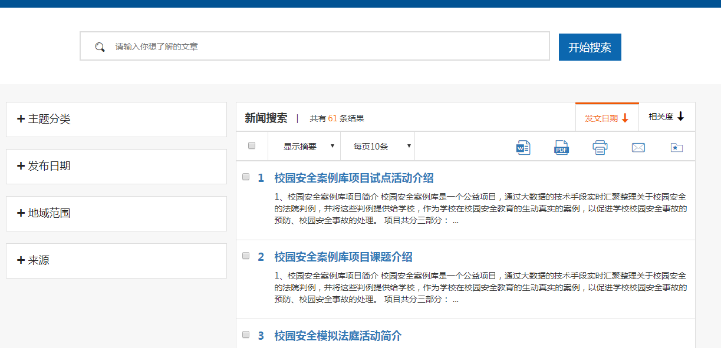The image size is (721, 348).
Task: Sort by 相关度 tab
Action: [666, 117]
